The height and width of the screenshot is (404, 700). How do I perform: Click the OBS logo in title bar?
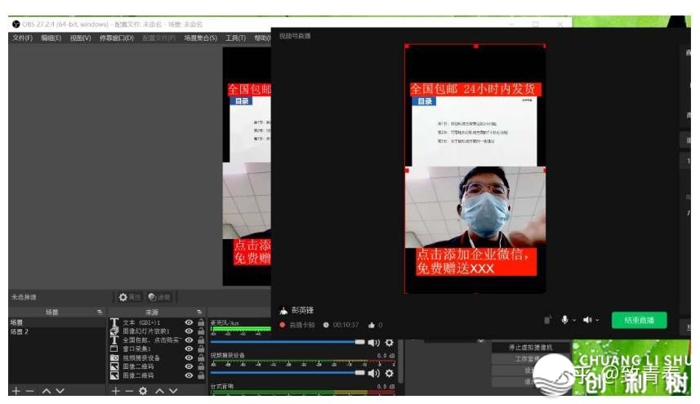[16, 24]
